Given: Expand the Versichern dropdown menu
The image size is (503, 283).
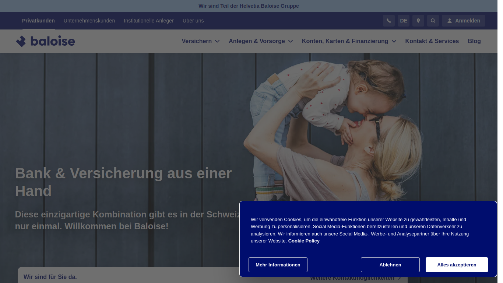Looking at the screenshot, I should (201, 41).
